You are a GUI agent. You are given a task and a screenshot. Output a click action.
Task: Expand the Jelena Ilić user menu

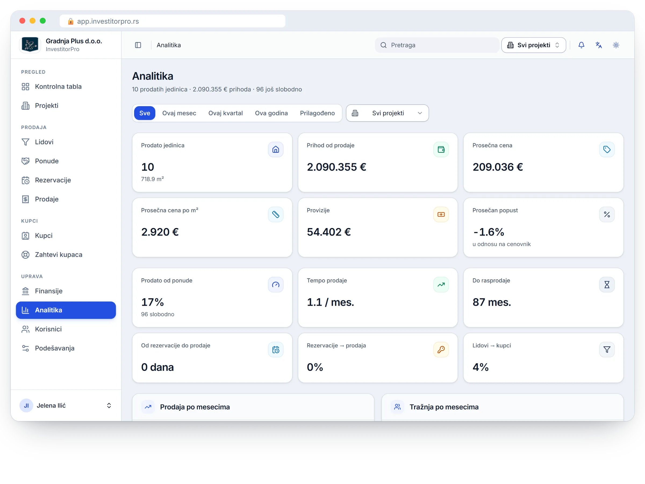(x=66, y=405)
